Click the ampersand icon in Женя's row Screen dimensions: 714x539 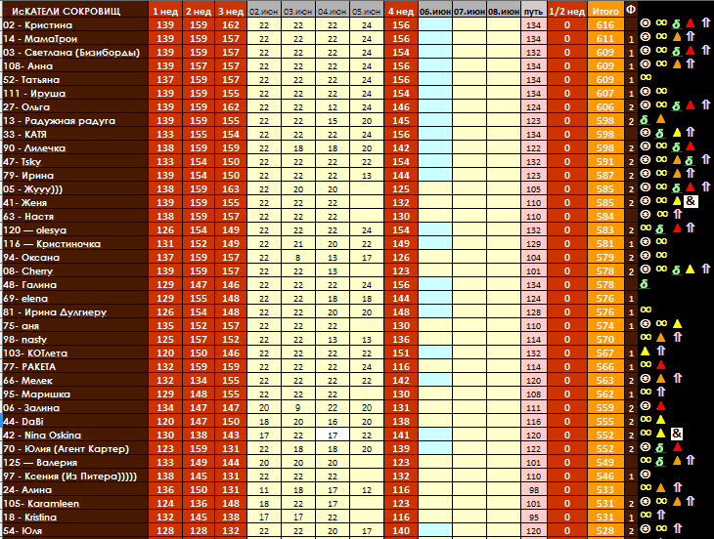coord(690,201)
